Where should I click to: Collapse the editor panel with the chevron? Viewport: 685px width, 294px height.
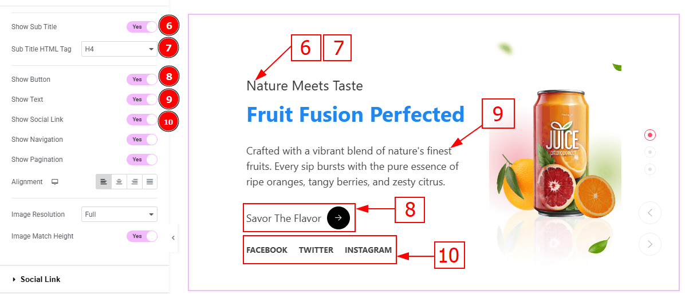[173, 238]
